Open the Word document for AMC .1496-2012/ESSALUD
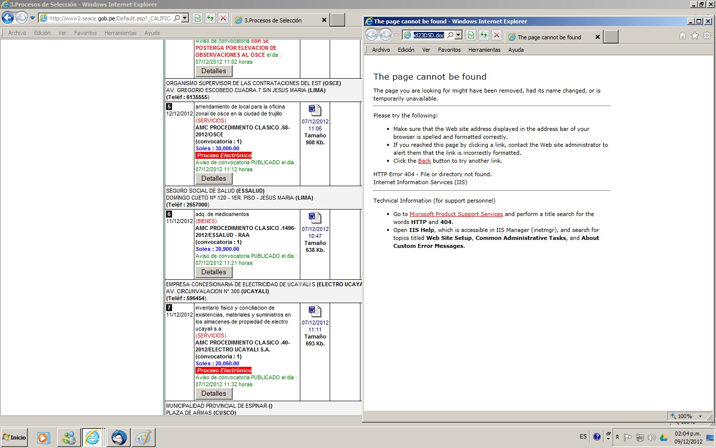This screenshot has width=716, height=448. [315, 218]
